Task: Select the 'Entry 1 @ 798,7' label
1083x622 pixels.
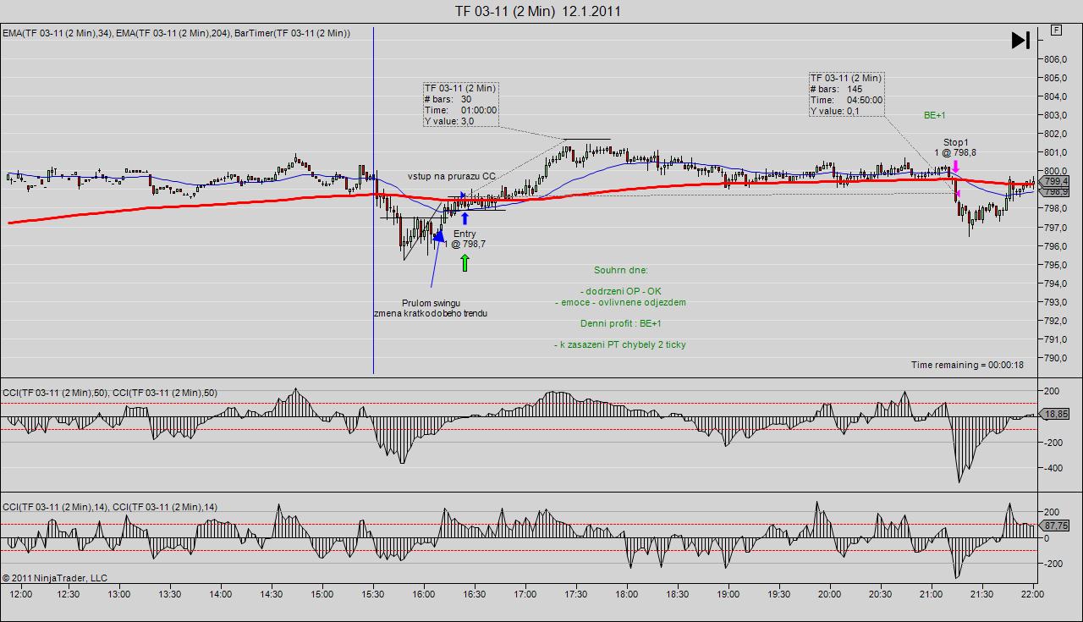Action: point(465,239)
